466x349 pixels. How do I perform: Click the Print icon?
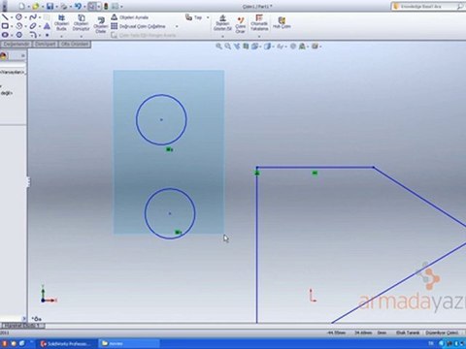pos(64,6)
